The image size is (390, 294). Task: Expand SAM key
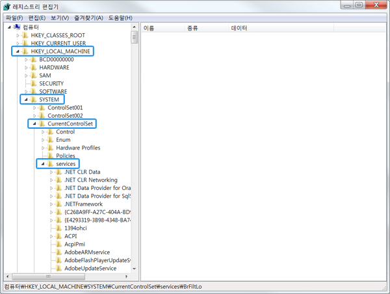[26, 75]
